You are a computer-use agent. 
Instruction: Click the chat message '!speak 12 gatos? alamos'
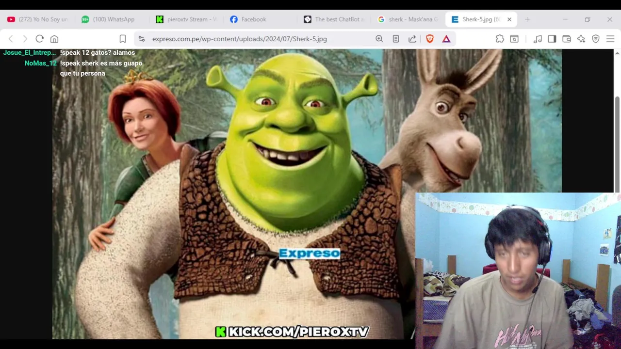coord(98,52)
